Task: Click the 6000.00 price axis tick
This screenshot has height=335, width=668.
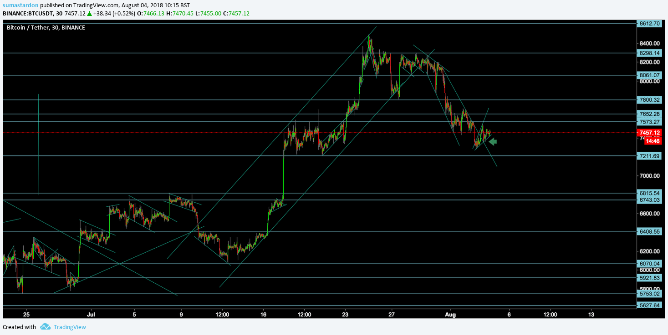Action: pyautogui.click(x=650, y=270)
